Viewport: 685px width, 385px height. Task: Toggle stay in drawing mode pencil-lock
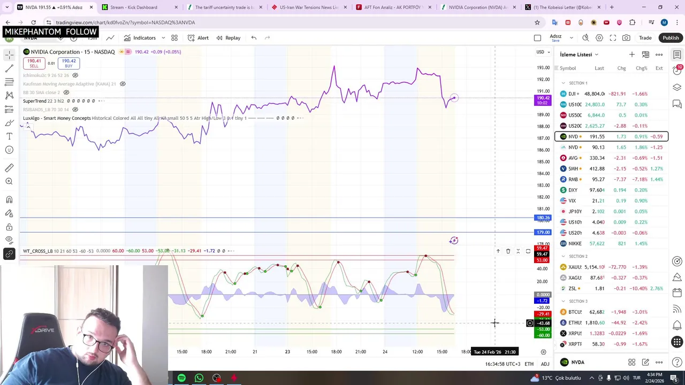point(9,213)
